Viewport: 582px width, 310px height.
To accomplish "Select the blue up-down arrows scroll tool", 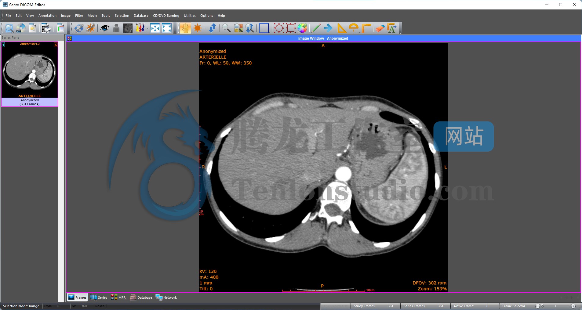I will point(213,28).
